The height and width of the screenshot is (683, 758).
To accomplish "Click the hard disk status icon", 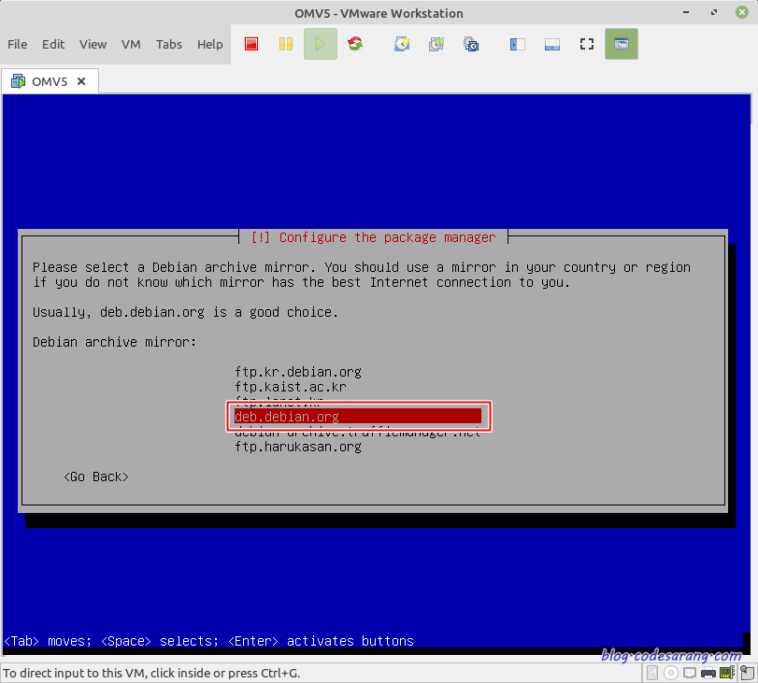I will click(x=652, y=673).
